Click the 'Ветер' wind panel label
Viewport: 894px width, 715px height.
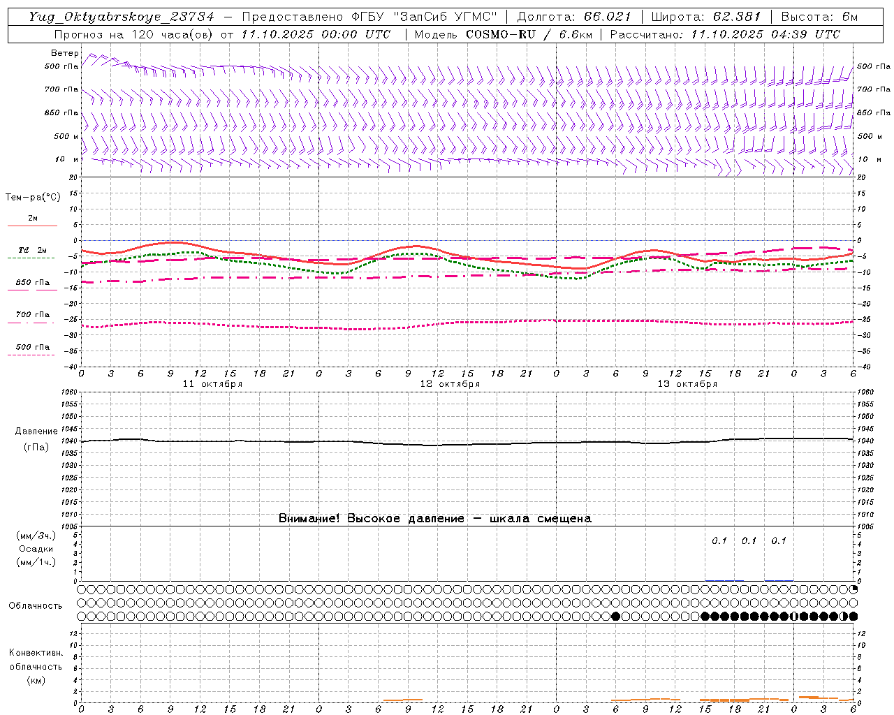pos(64,53)
